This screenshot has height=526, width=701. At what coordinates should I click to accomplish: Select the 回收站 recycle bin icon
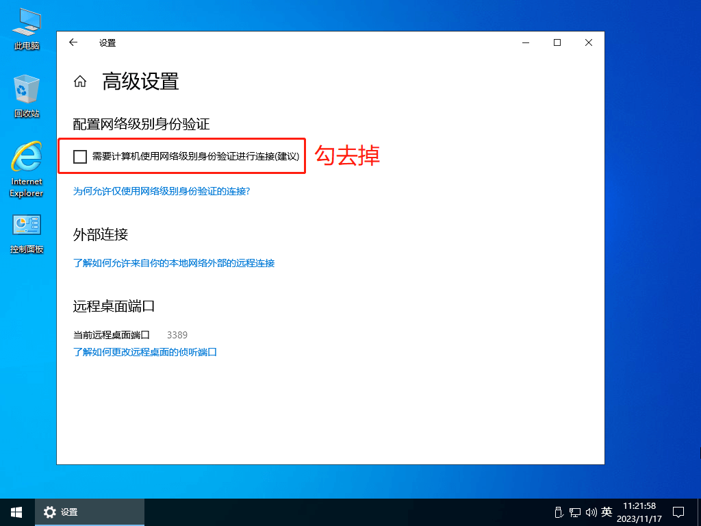click(27, 96)
